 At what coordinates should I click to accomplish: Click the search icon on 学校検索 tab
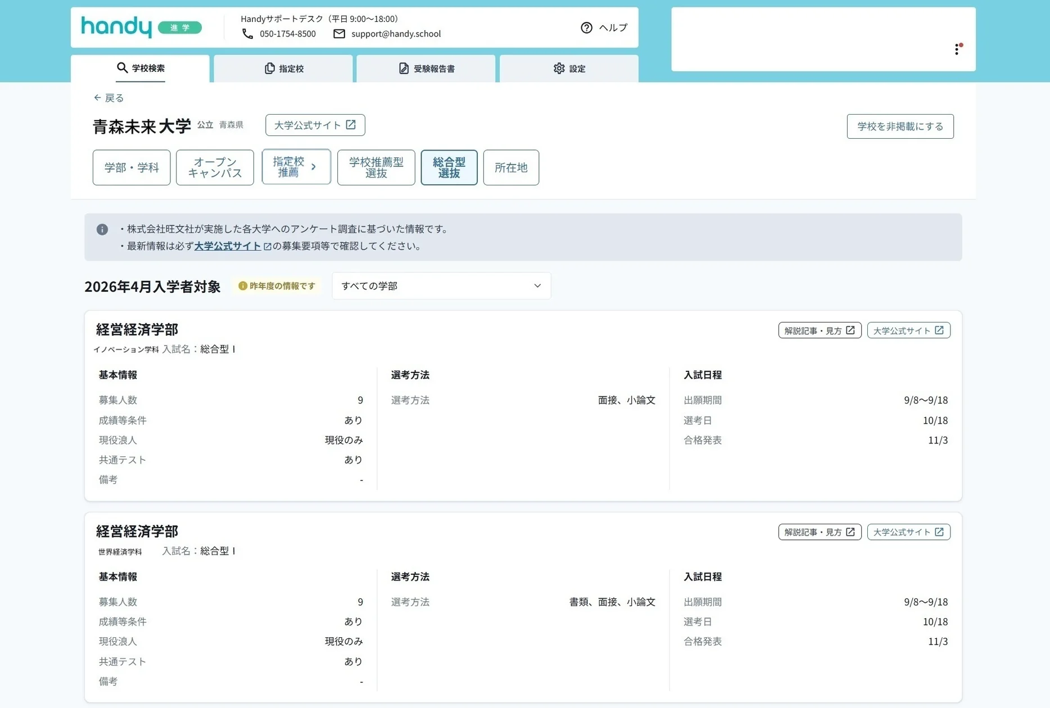coord(122,68)
